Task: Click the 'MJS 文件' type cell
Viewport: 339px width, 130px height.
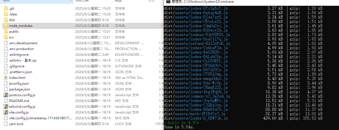Action: 122,118
